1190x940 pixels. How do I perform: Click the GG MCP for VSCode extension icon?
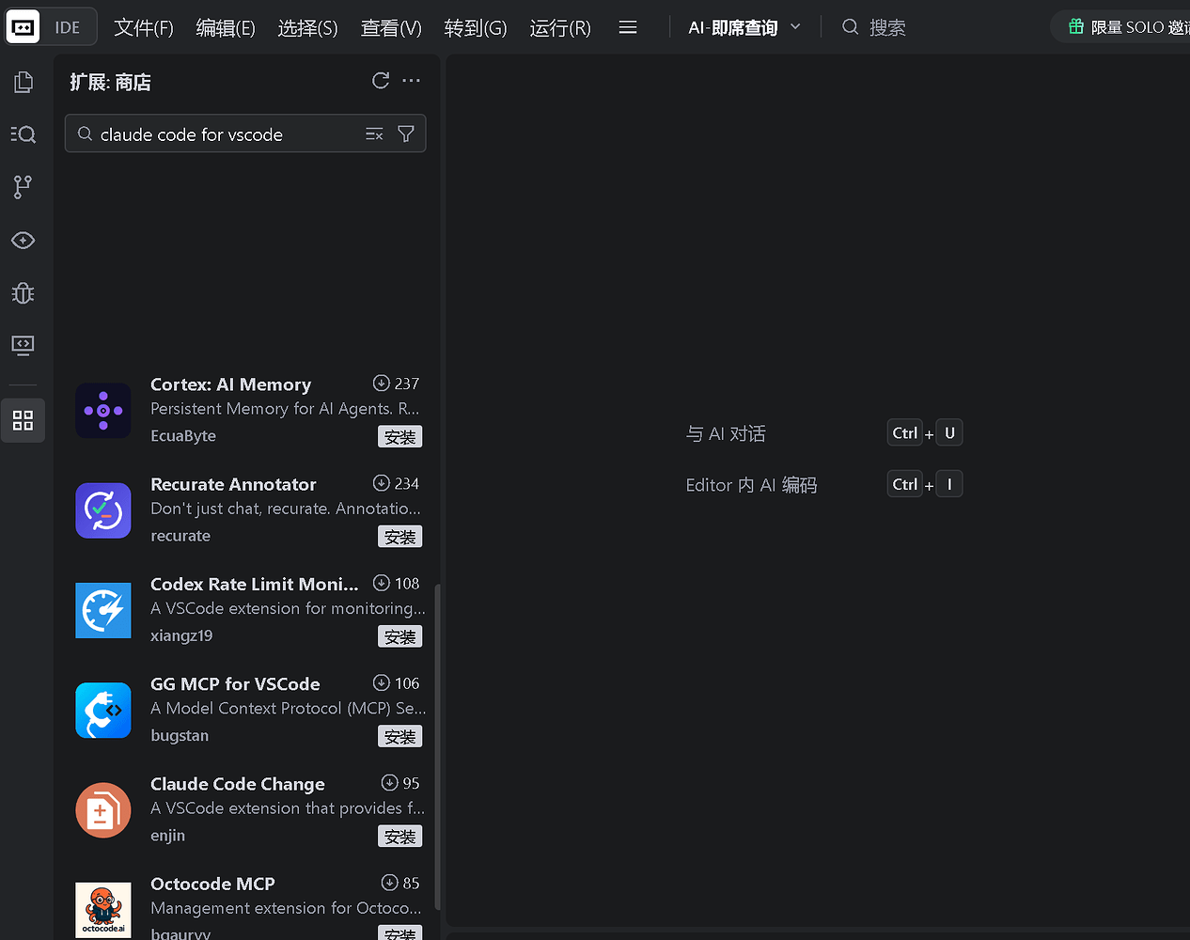click(103, 711)
